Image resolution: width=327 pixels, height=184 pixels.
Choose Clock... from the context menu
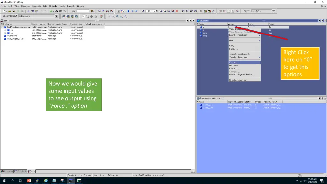[x=244, y=68]
